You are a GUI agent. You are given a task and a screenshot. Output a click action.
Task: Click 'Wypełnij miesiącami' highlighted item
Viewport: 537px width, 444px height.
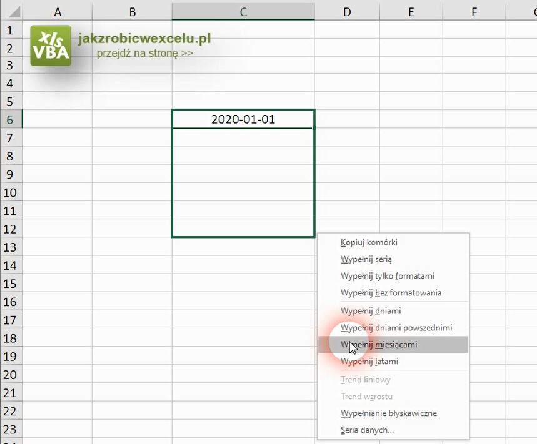(379, 345)
